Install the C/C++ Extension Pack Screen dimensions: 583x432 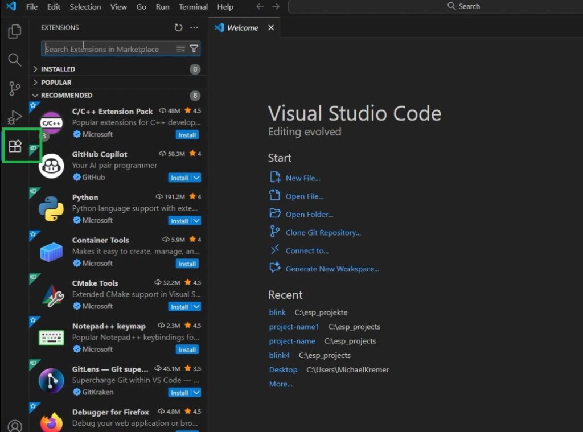pos(187,135)
